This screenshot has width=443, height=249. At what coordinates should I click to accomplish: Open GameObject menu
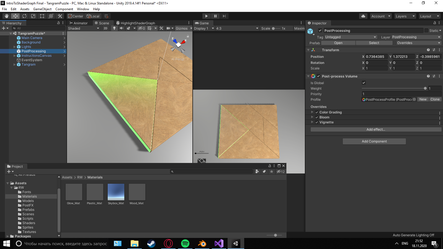(42, 9)
